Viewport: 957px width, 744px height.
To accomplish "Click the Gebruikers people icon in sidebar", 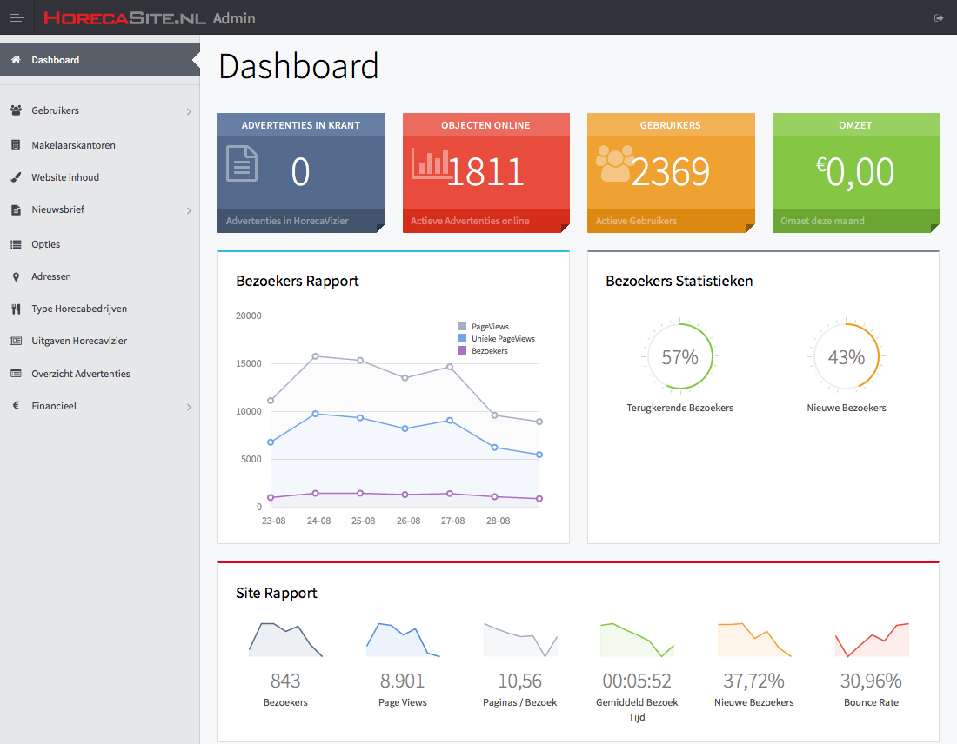I will point(16,110).
